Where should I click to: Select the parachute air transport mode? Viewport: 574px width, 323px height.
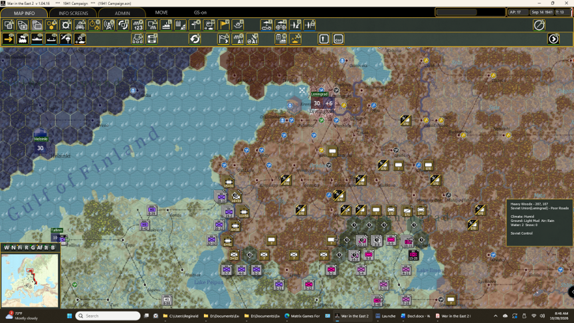(x=66, y=39)
